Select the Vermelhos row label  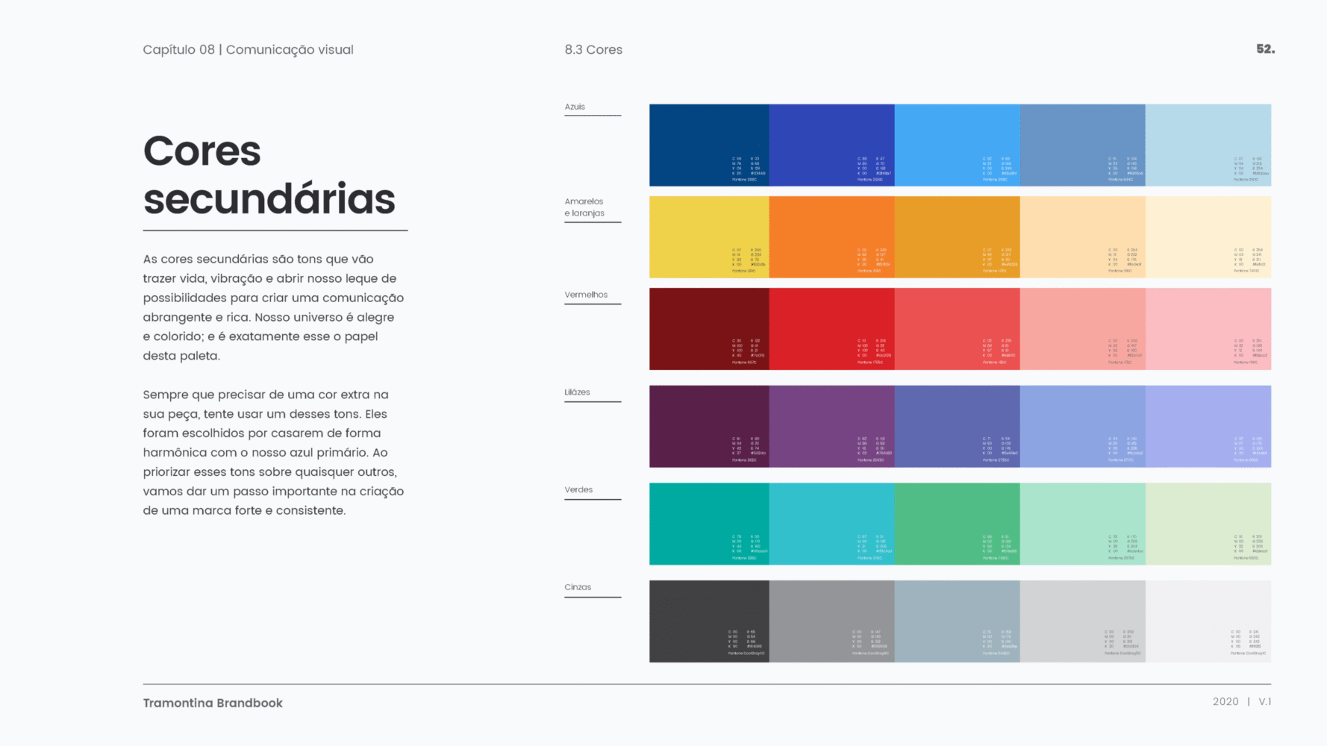click(x=586, y=295)
